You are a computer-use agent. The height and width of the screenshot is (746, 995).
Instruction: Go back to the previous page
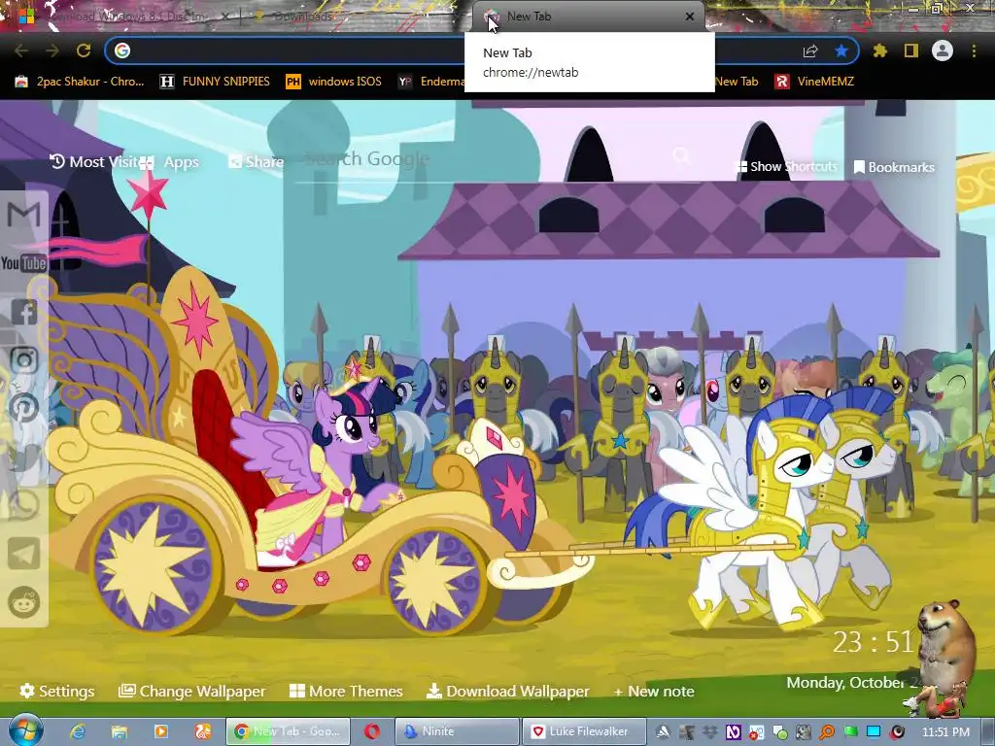(21, 51)
